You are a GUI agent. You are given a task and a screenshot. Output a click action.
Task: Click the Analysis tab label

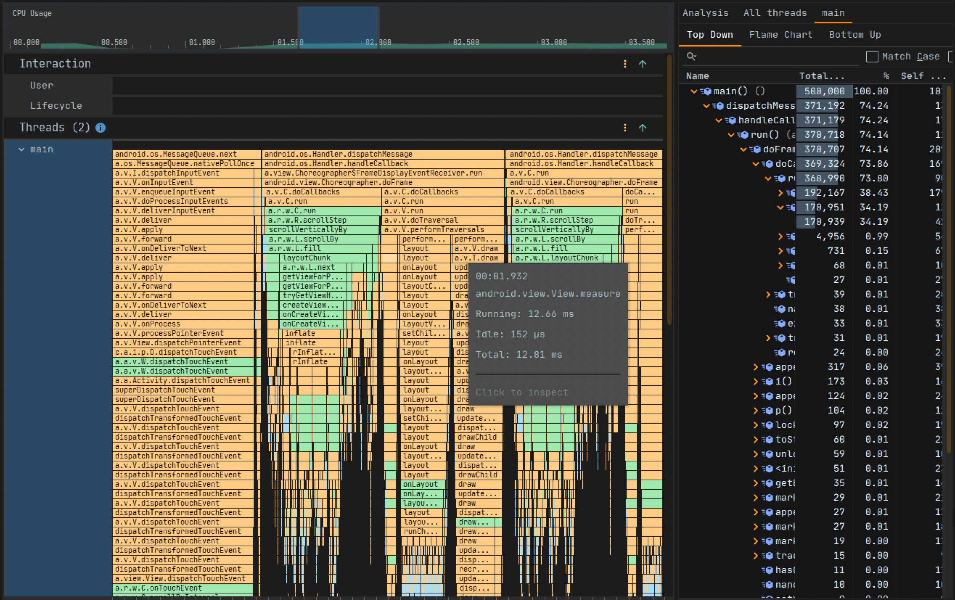705,13
